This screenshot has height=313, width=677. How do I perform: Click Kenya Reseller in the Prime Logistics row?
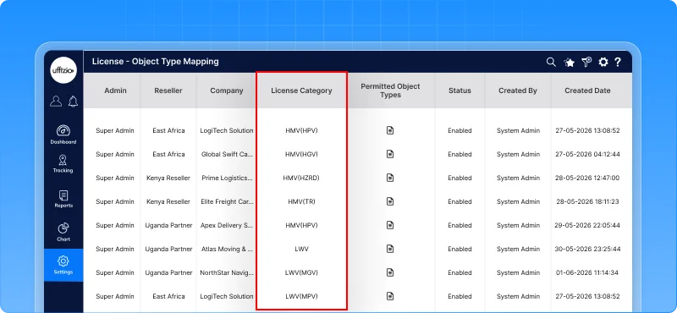coord(168,178)
